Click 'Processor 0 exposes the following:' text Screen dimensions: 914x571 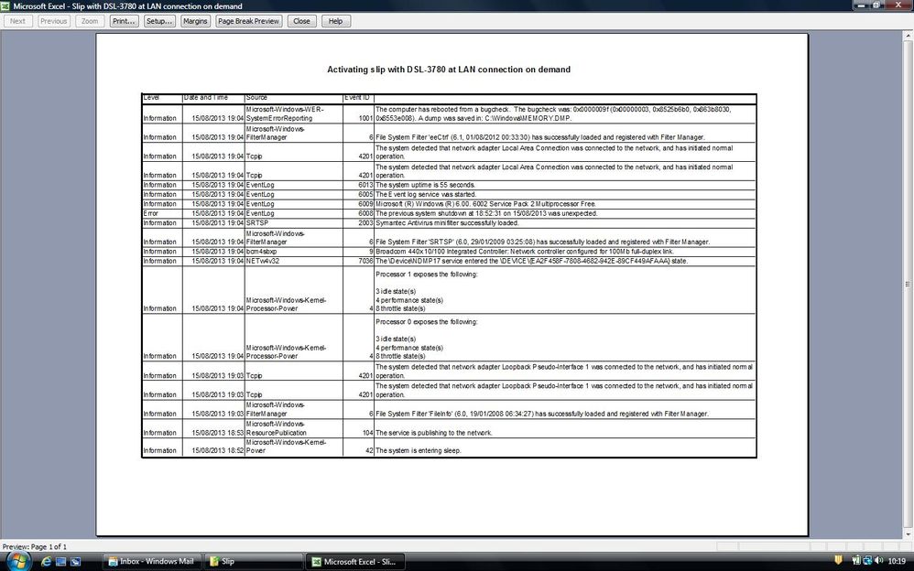tap(426, 321)
